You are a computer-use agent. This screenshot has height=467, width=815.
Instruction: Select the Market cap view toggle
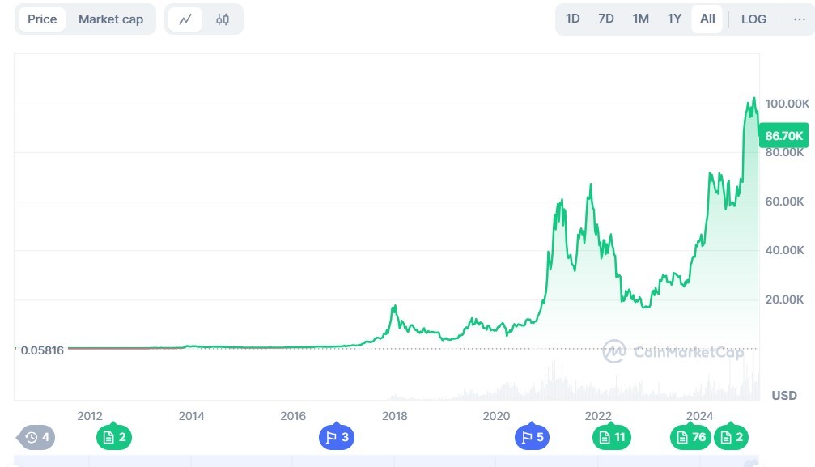click(111, 19)
